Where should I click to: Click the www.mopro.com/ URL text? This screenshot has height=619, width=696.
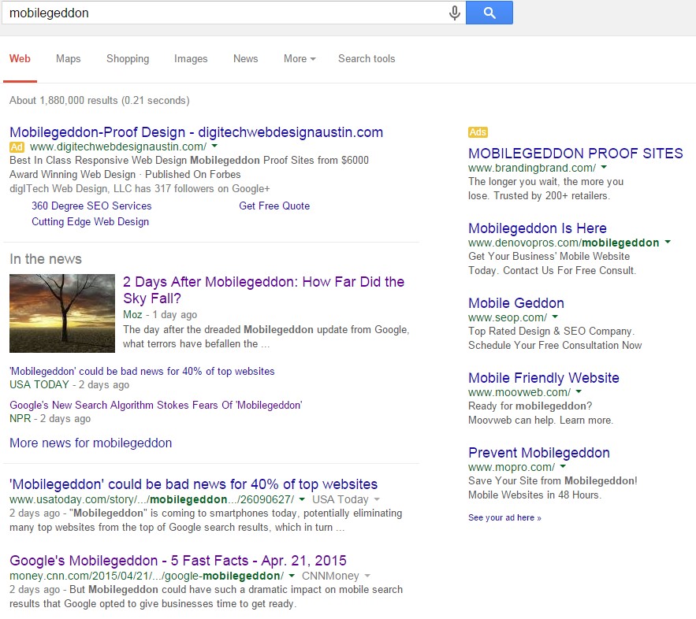tap(512, 467)
